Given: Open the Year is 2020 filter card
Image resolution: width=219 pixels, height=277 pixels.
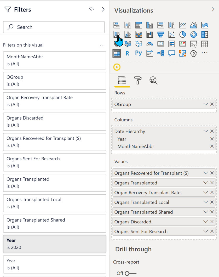Looking at the screenshot, I should coord(55,244).
